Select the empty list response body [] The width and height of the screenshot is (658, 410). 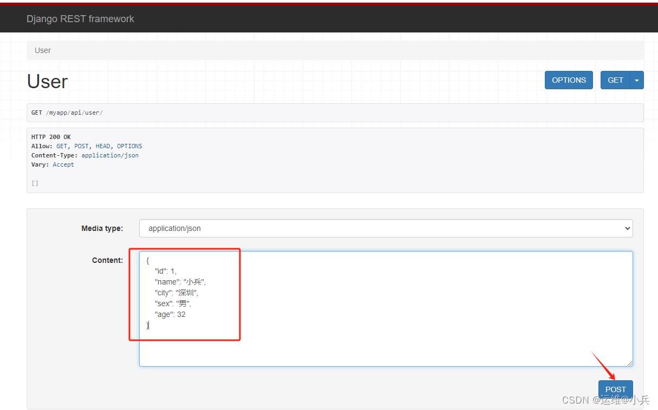35,183
